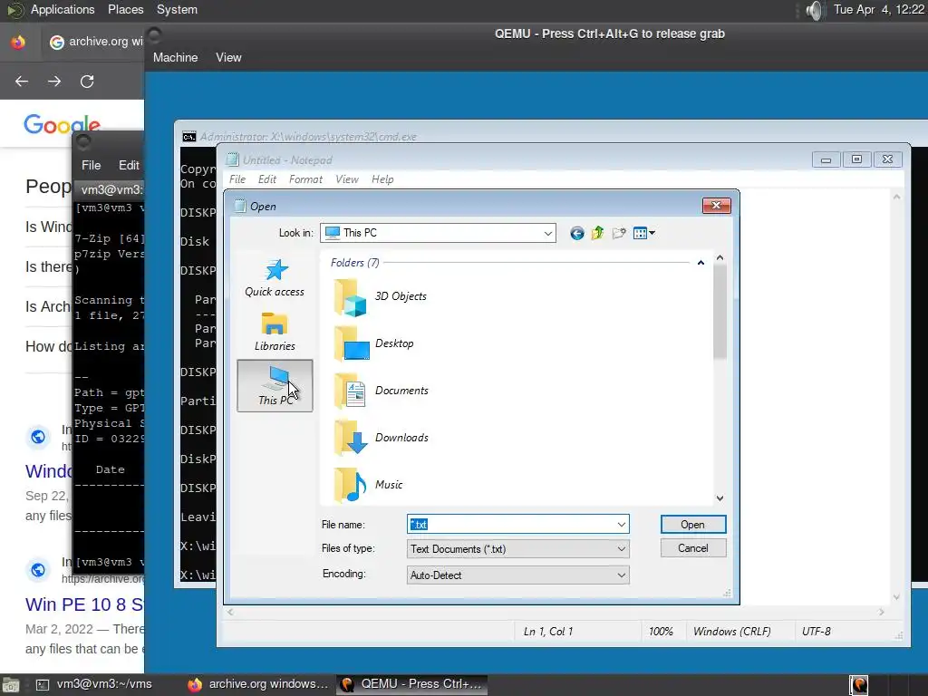Open terminal window File menu
The image size is (928, 696).
pos(92,165)
